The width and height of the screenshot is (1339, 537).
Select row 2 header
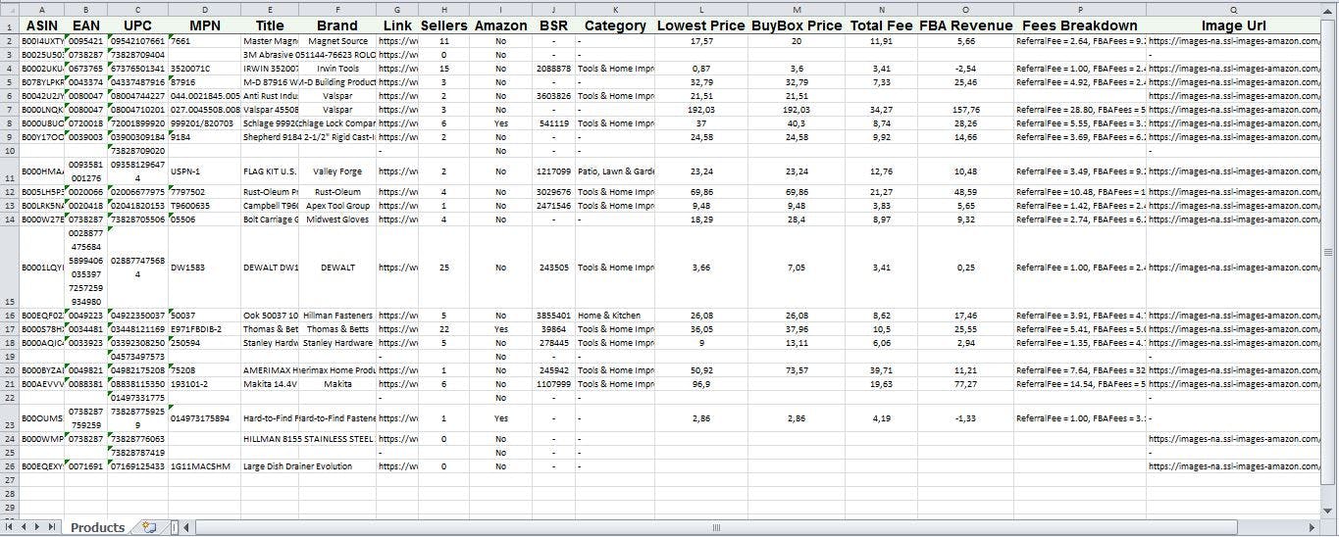click(x=10, y=41)
